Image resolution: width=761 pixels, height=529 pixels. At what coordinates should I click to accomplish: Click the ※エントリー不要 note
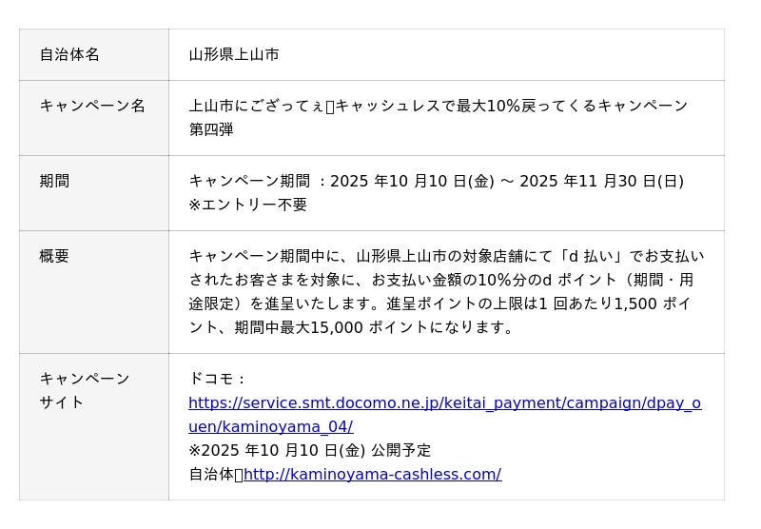[247, 205]
